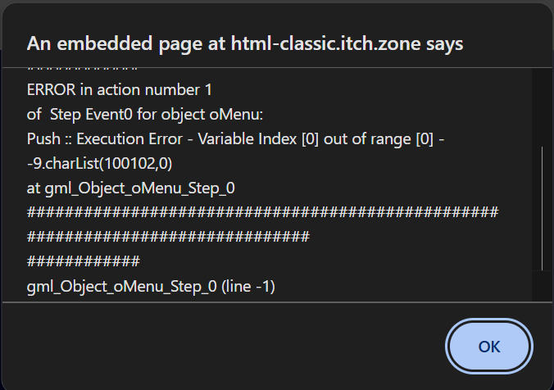The height and width of the screenshot is (390, 554).
Task: Click the short hash row above the last line
Action: [x=84, y=262]
